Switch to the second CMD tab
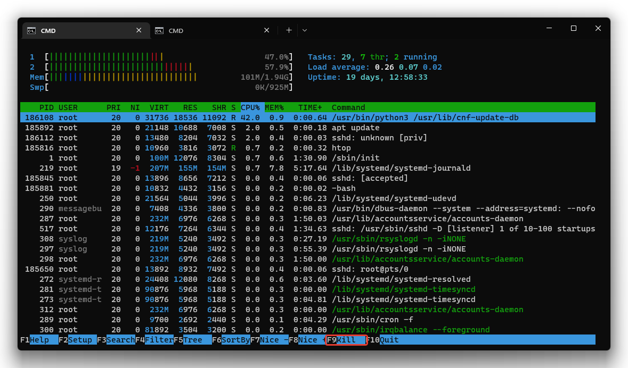628x368 pixels. coord(214,30)
